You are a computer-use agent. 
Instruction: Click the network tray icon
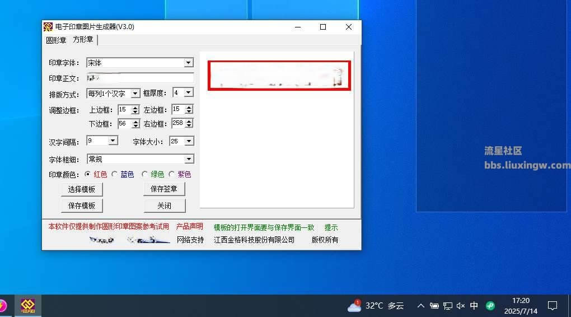coord(447,306)
